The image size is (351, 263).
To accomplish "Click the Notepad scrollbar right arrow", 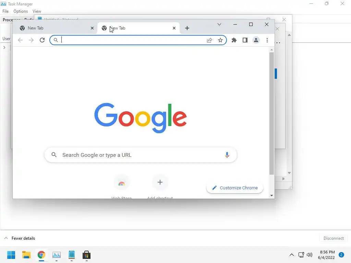I will click(x=283, y=179).
